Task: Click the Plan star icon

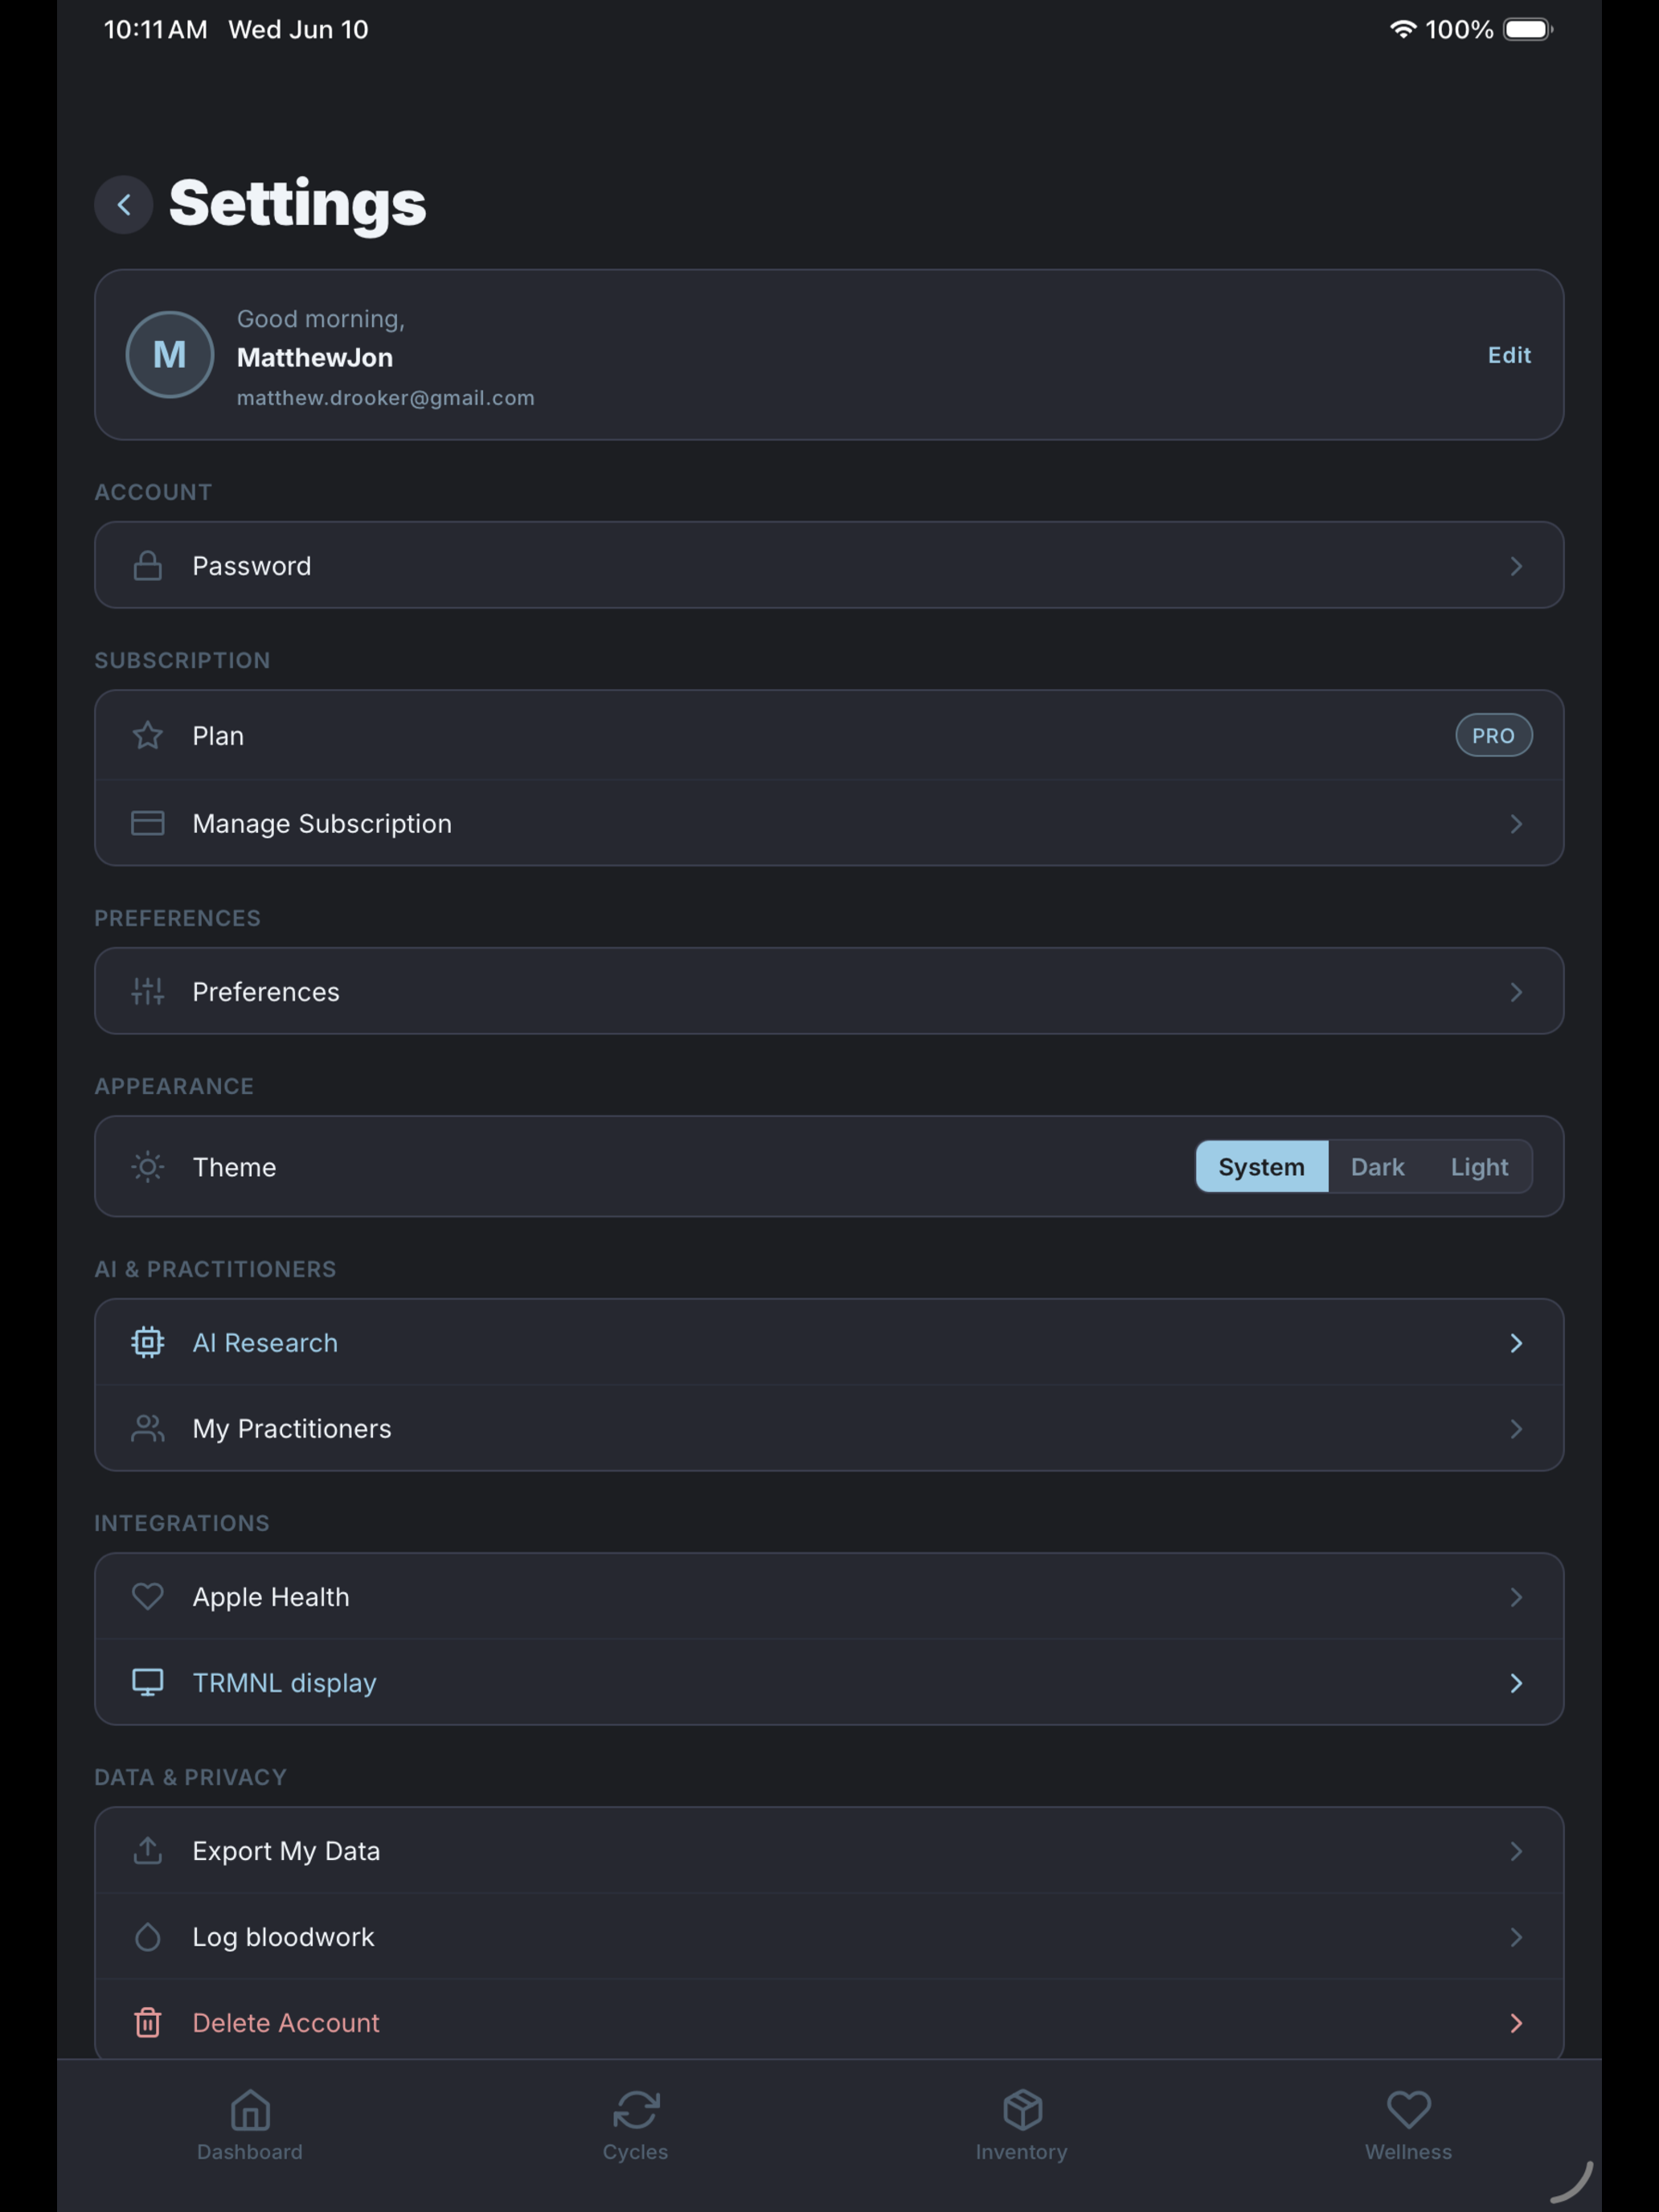Action: (x=148, y=735)
